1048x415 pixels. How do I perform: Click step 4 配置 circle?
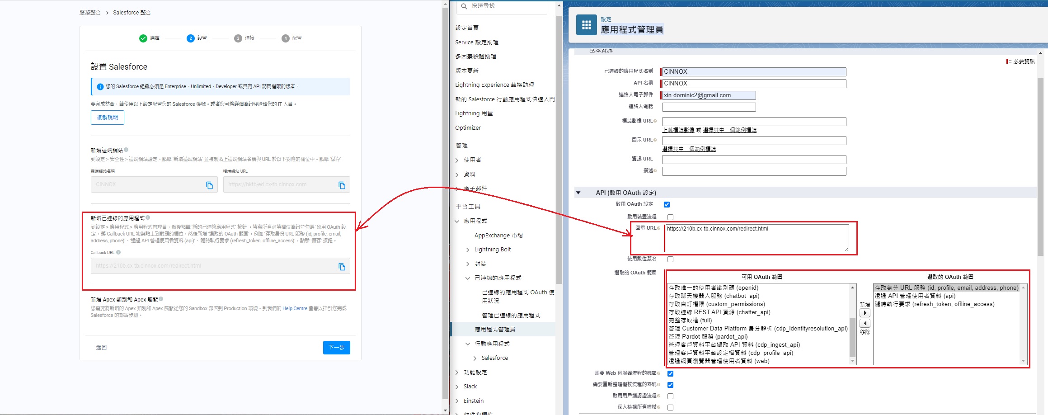tap(286, 38)
